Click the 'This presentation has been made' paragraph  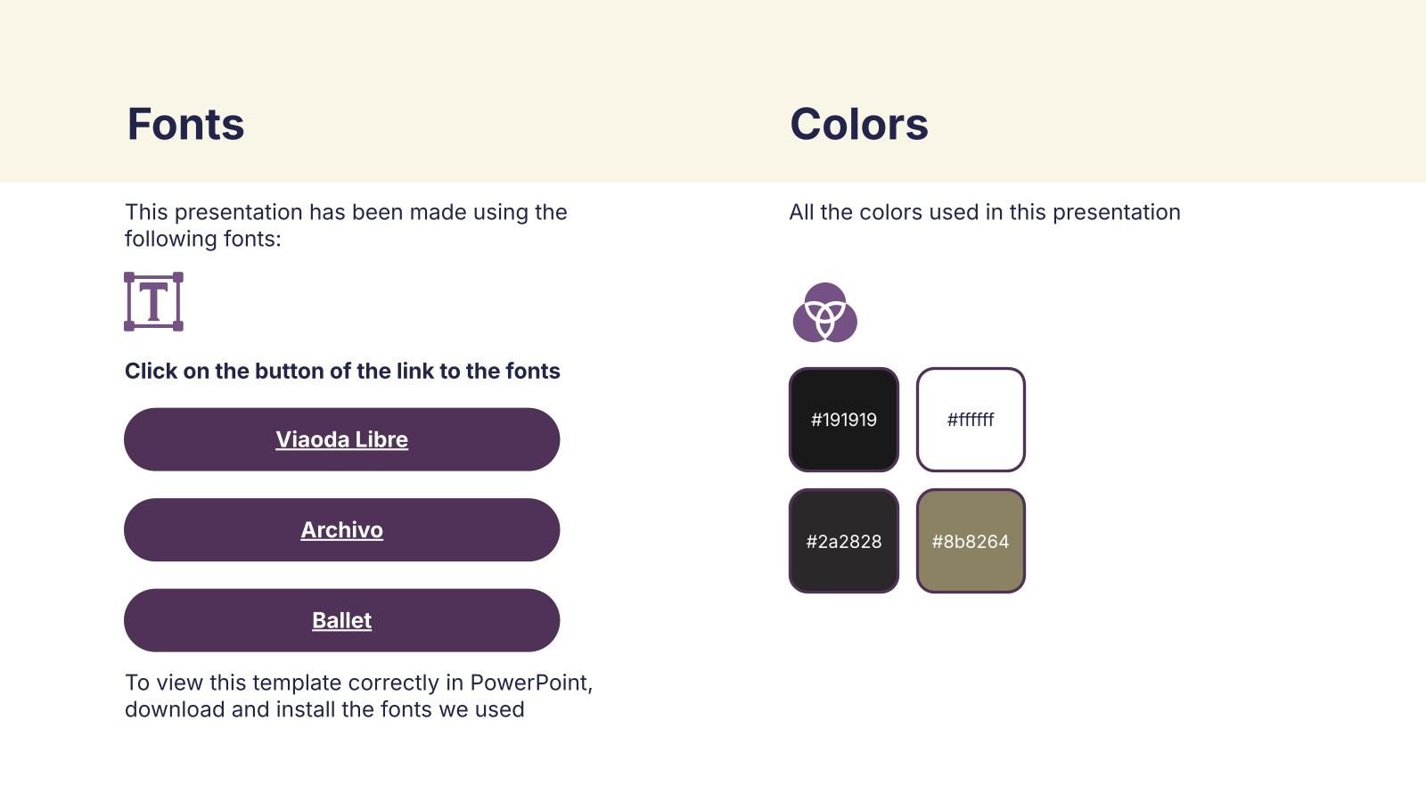tap(346, 225)
